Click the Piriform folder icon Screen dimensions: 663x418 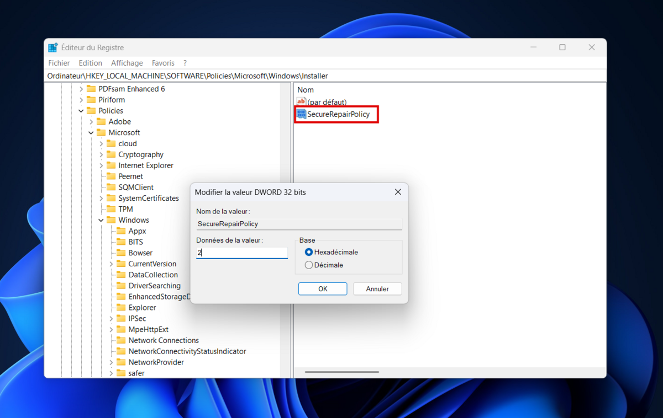(x=91, y=100)
